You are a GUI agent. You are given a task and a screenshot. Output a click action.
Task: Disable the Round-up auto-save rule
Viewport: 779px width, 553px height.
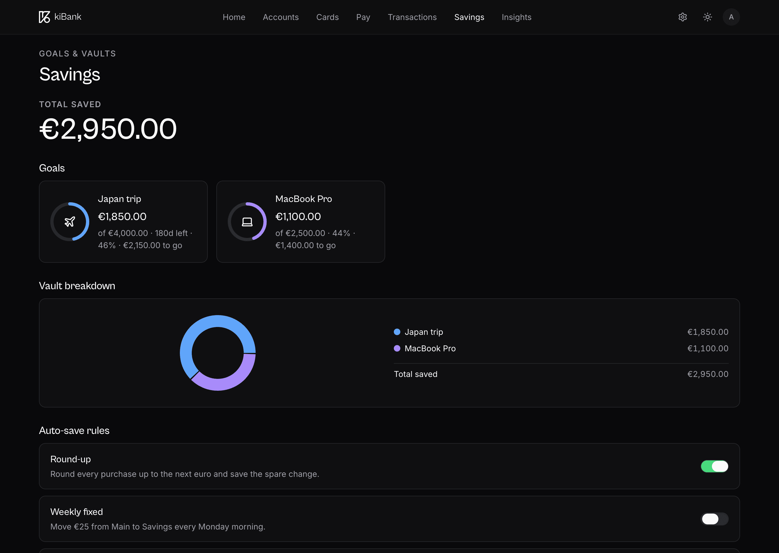[x=715, y=466]
